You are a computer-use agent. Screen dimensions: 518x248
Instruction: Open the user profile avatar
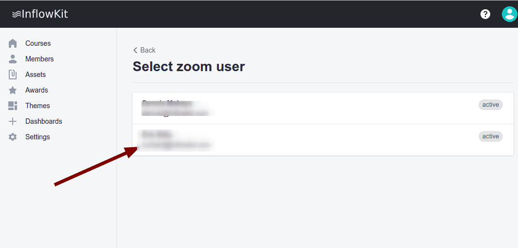509,14
